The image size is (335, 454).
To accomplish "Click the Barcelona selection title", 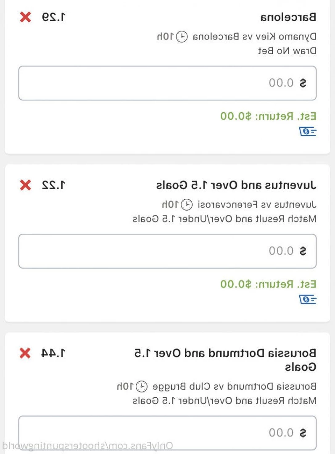I will 288,17.
